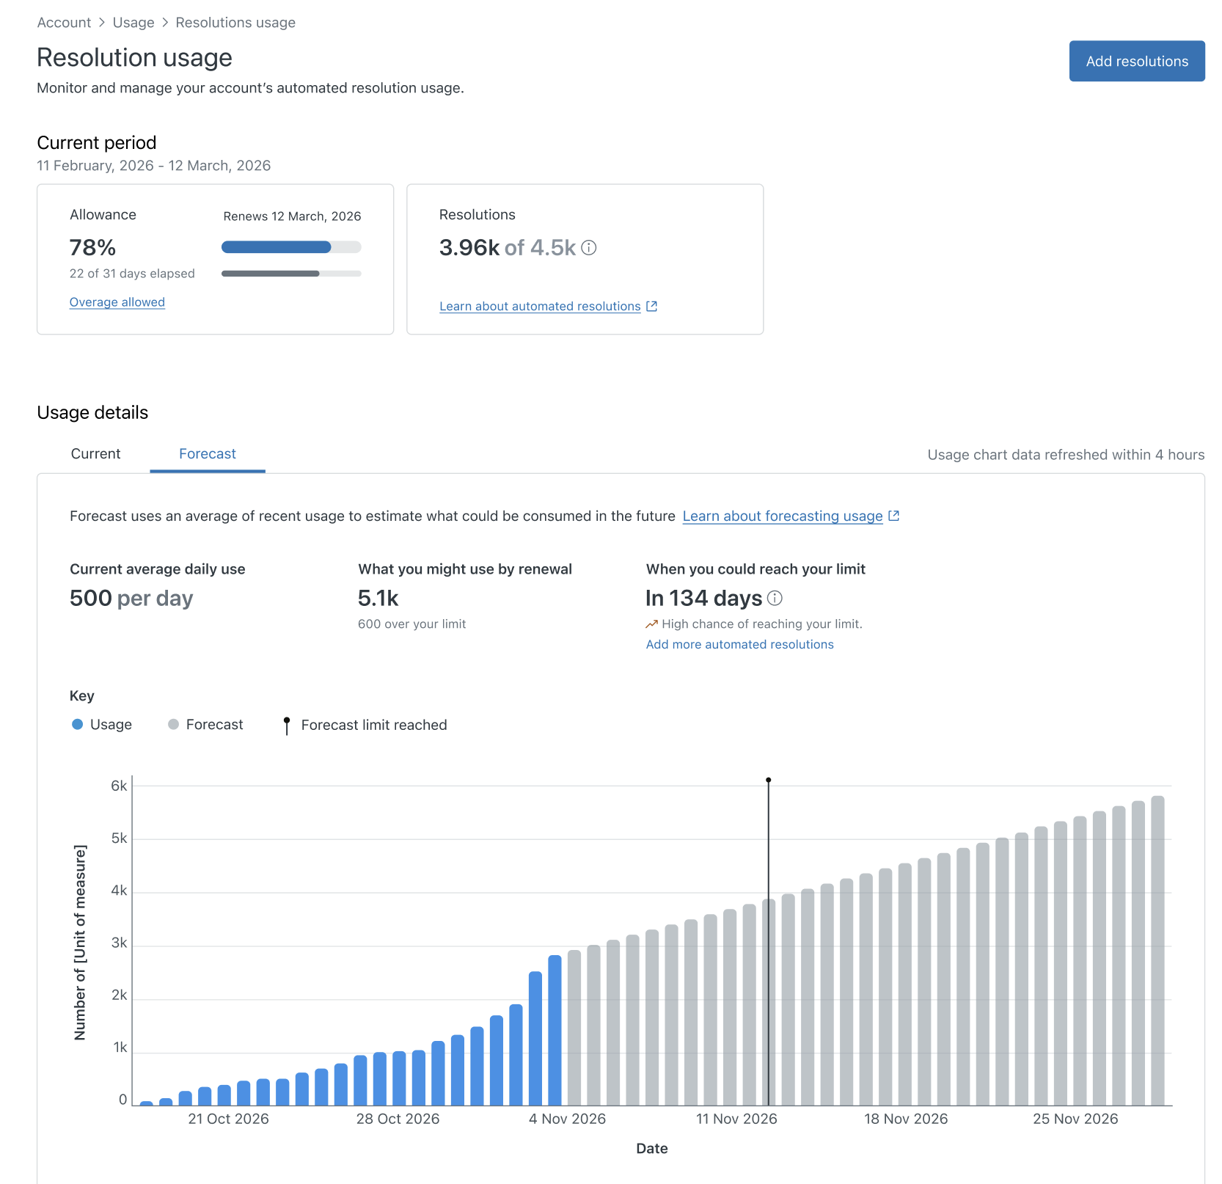Select the Forecast tab
1222x1184 pixels.
coord(208,454)
